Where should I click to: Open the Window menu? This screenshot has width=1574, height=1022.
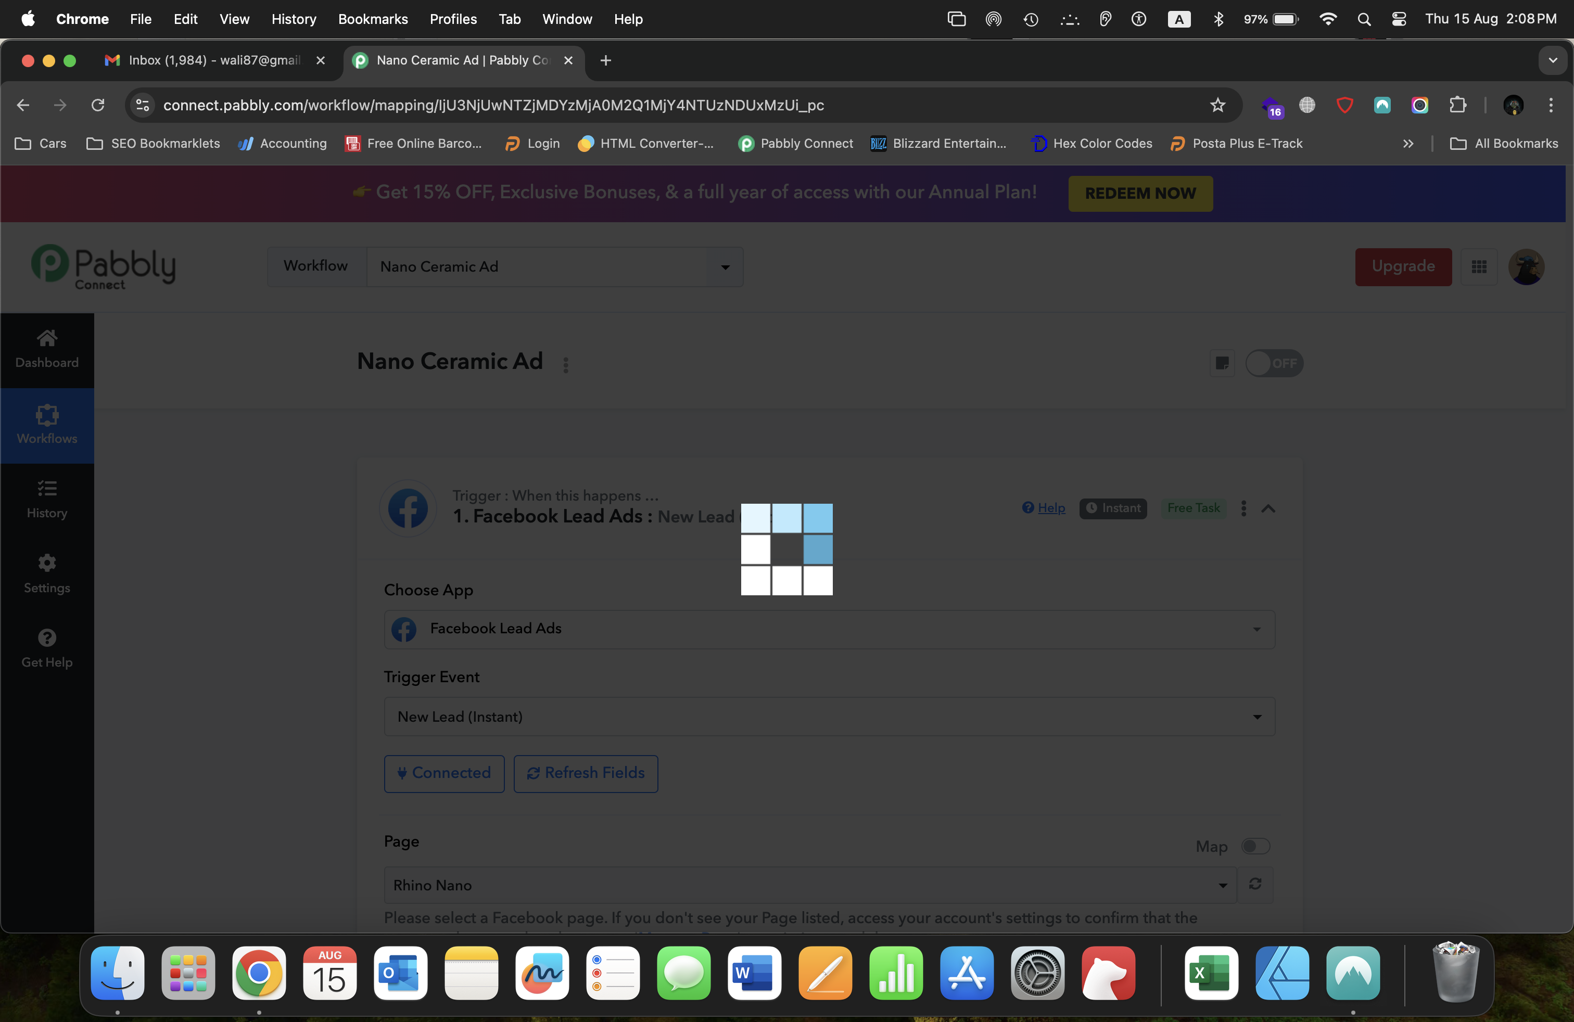[567, 19]
